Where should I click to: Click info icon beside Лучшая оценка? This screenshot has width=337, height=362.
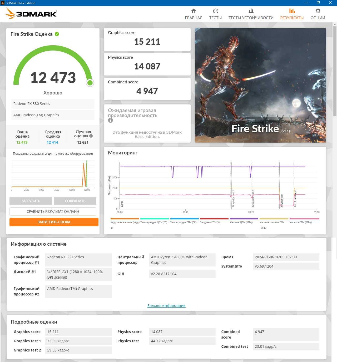coord(91,136)
